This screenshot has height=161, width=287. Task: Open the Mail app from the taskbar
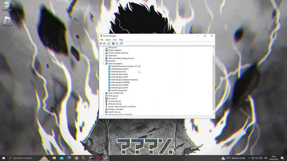[x=61, y=158]
